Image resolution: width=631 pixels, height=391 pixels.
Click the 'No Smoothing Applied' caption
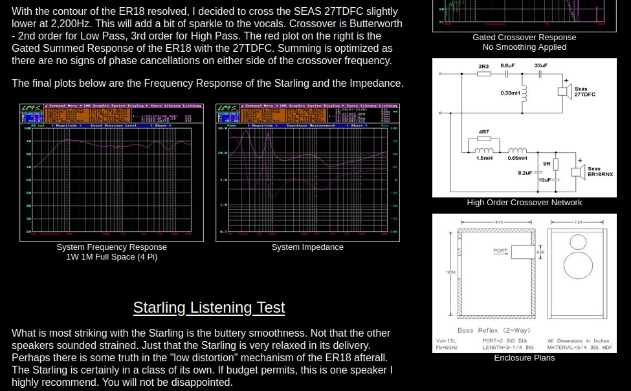(x=524, y=47)
